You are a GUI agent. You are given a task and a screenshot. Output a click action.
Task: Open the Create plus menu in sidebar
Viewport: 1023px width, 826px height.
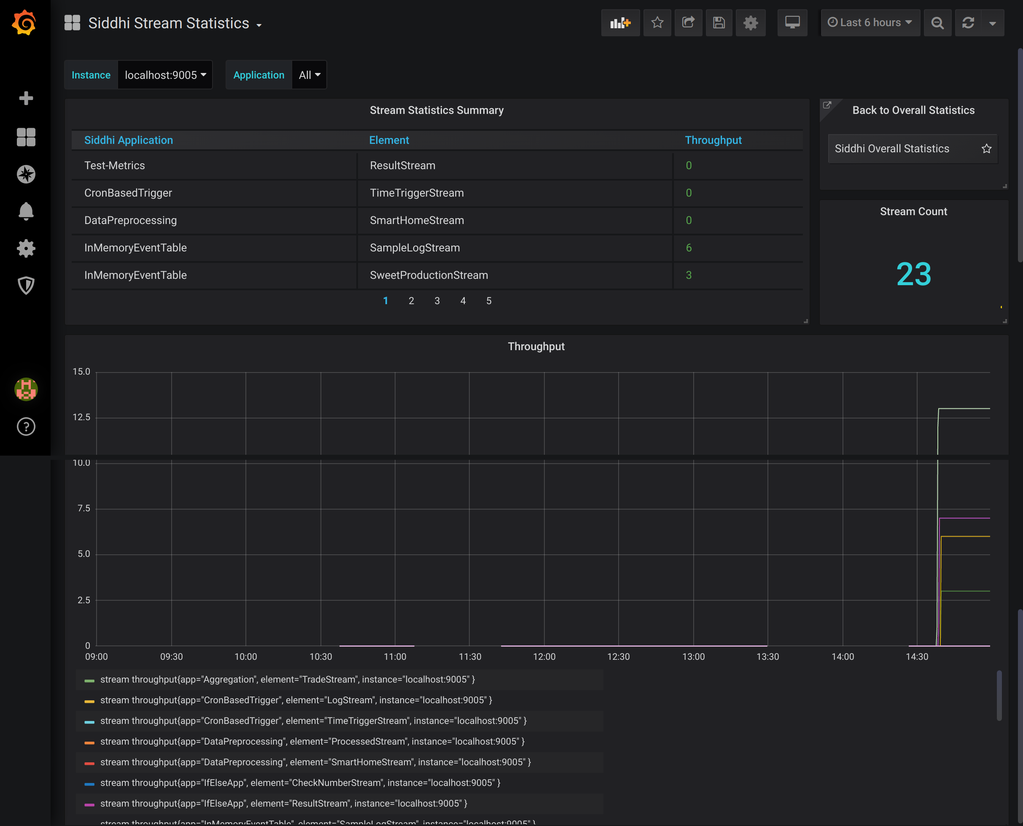coord(26,98)
